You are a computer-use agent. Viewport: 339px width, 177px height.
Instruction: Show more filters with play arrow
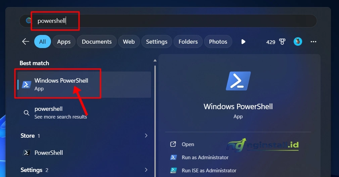pyautogui.click(x=243, y=42)
